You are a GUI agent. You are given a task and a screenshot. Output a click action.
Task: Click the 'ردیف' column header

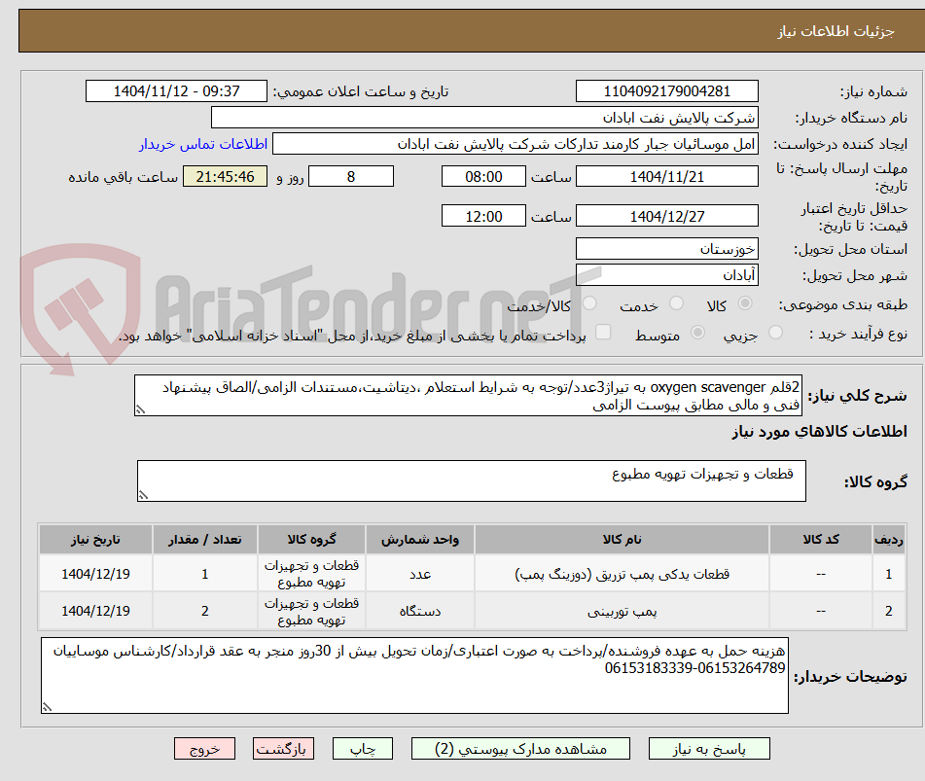tap(888, 539)
